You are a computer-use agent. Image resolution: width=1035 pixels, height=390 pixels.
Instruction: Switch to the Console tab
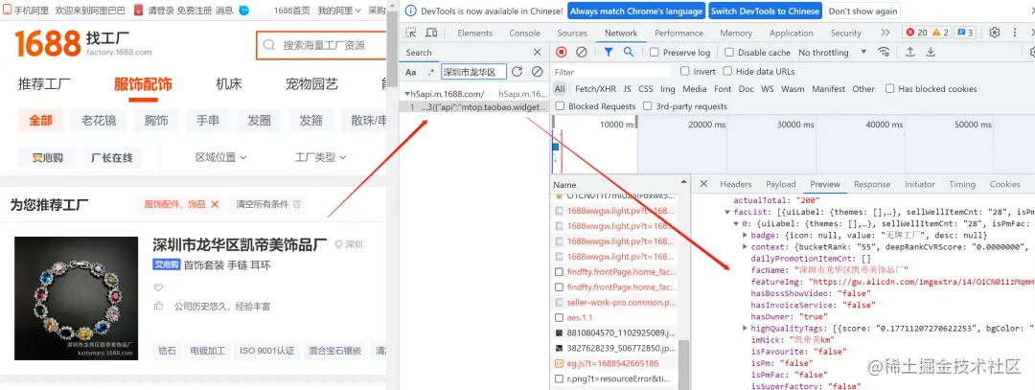click(524, 33)
